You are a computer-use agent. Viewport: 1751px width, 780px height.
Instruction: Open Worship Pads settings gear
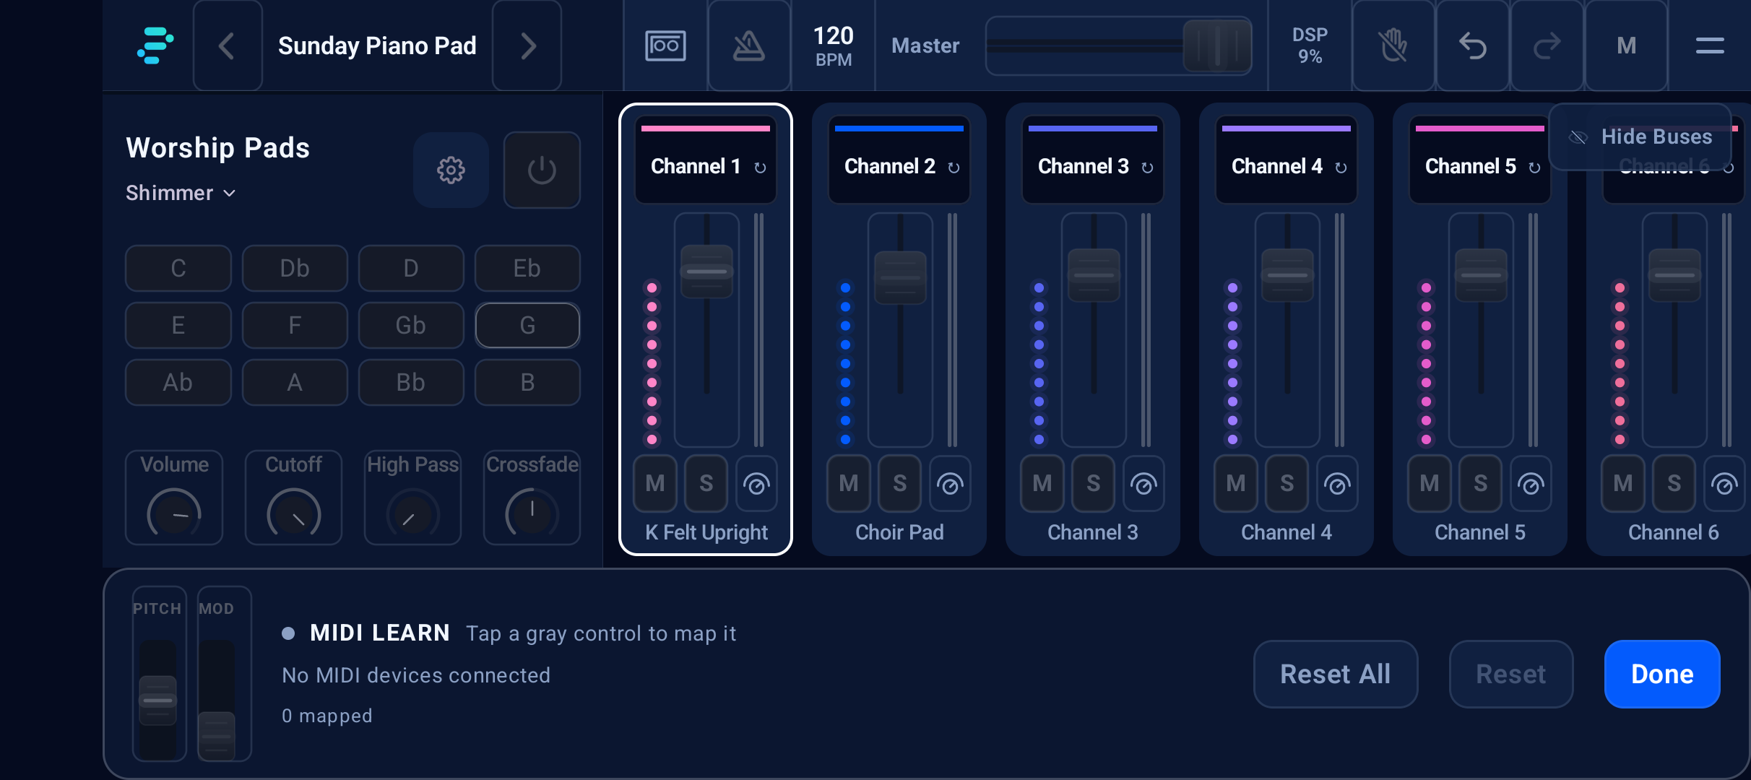(x=451, y=170)
